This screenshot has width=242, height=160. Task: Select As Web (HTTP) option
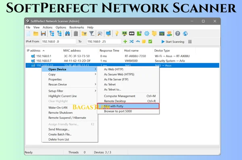point(128,69)
